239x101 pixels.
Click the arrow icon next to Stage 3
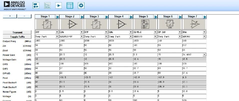(x=107, y=17)
